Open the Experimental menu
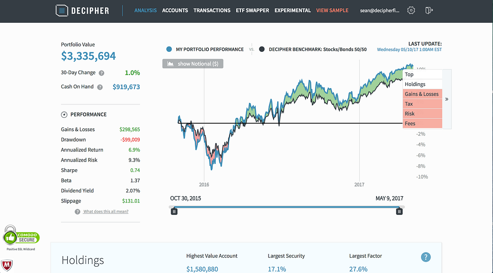Viewport: 493px width, 273px height. [293, 10]
